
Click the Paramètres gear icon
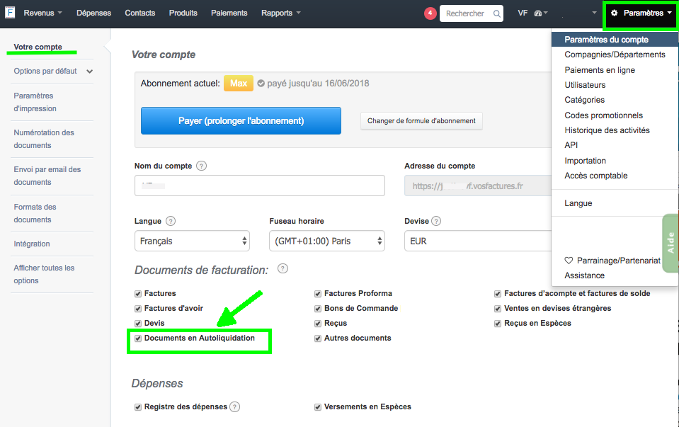(614, 12)
